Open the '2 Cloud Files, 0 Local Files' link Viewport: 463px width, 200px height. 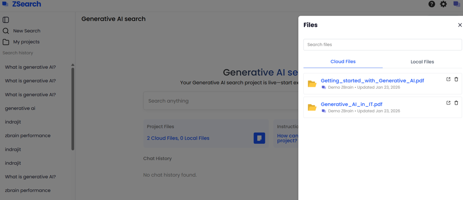(x=178, y=138)
